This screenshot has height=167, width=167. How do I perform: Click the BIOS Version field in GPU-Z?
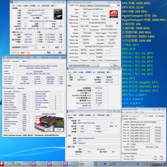[97, 23]
